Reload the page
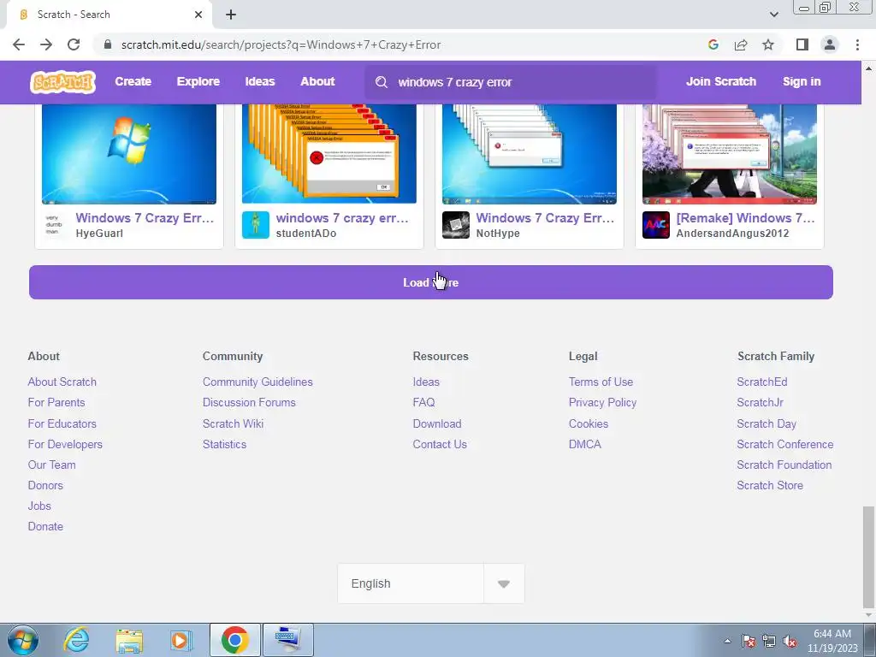This screenshot has height=657, width=876. (74, 44)
